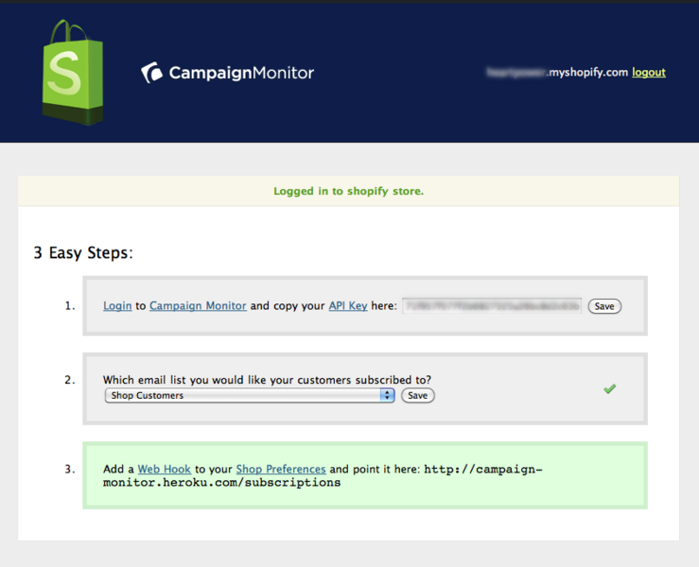Open the Login link in step 1
The width and height of the screenshot is (699, 567).
117,306
